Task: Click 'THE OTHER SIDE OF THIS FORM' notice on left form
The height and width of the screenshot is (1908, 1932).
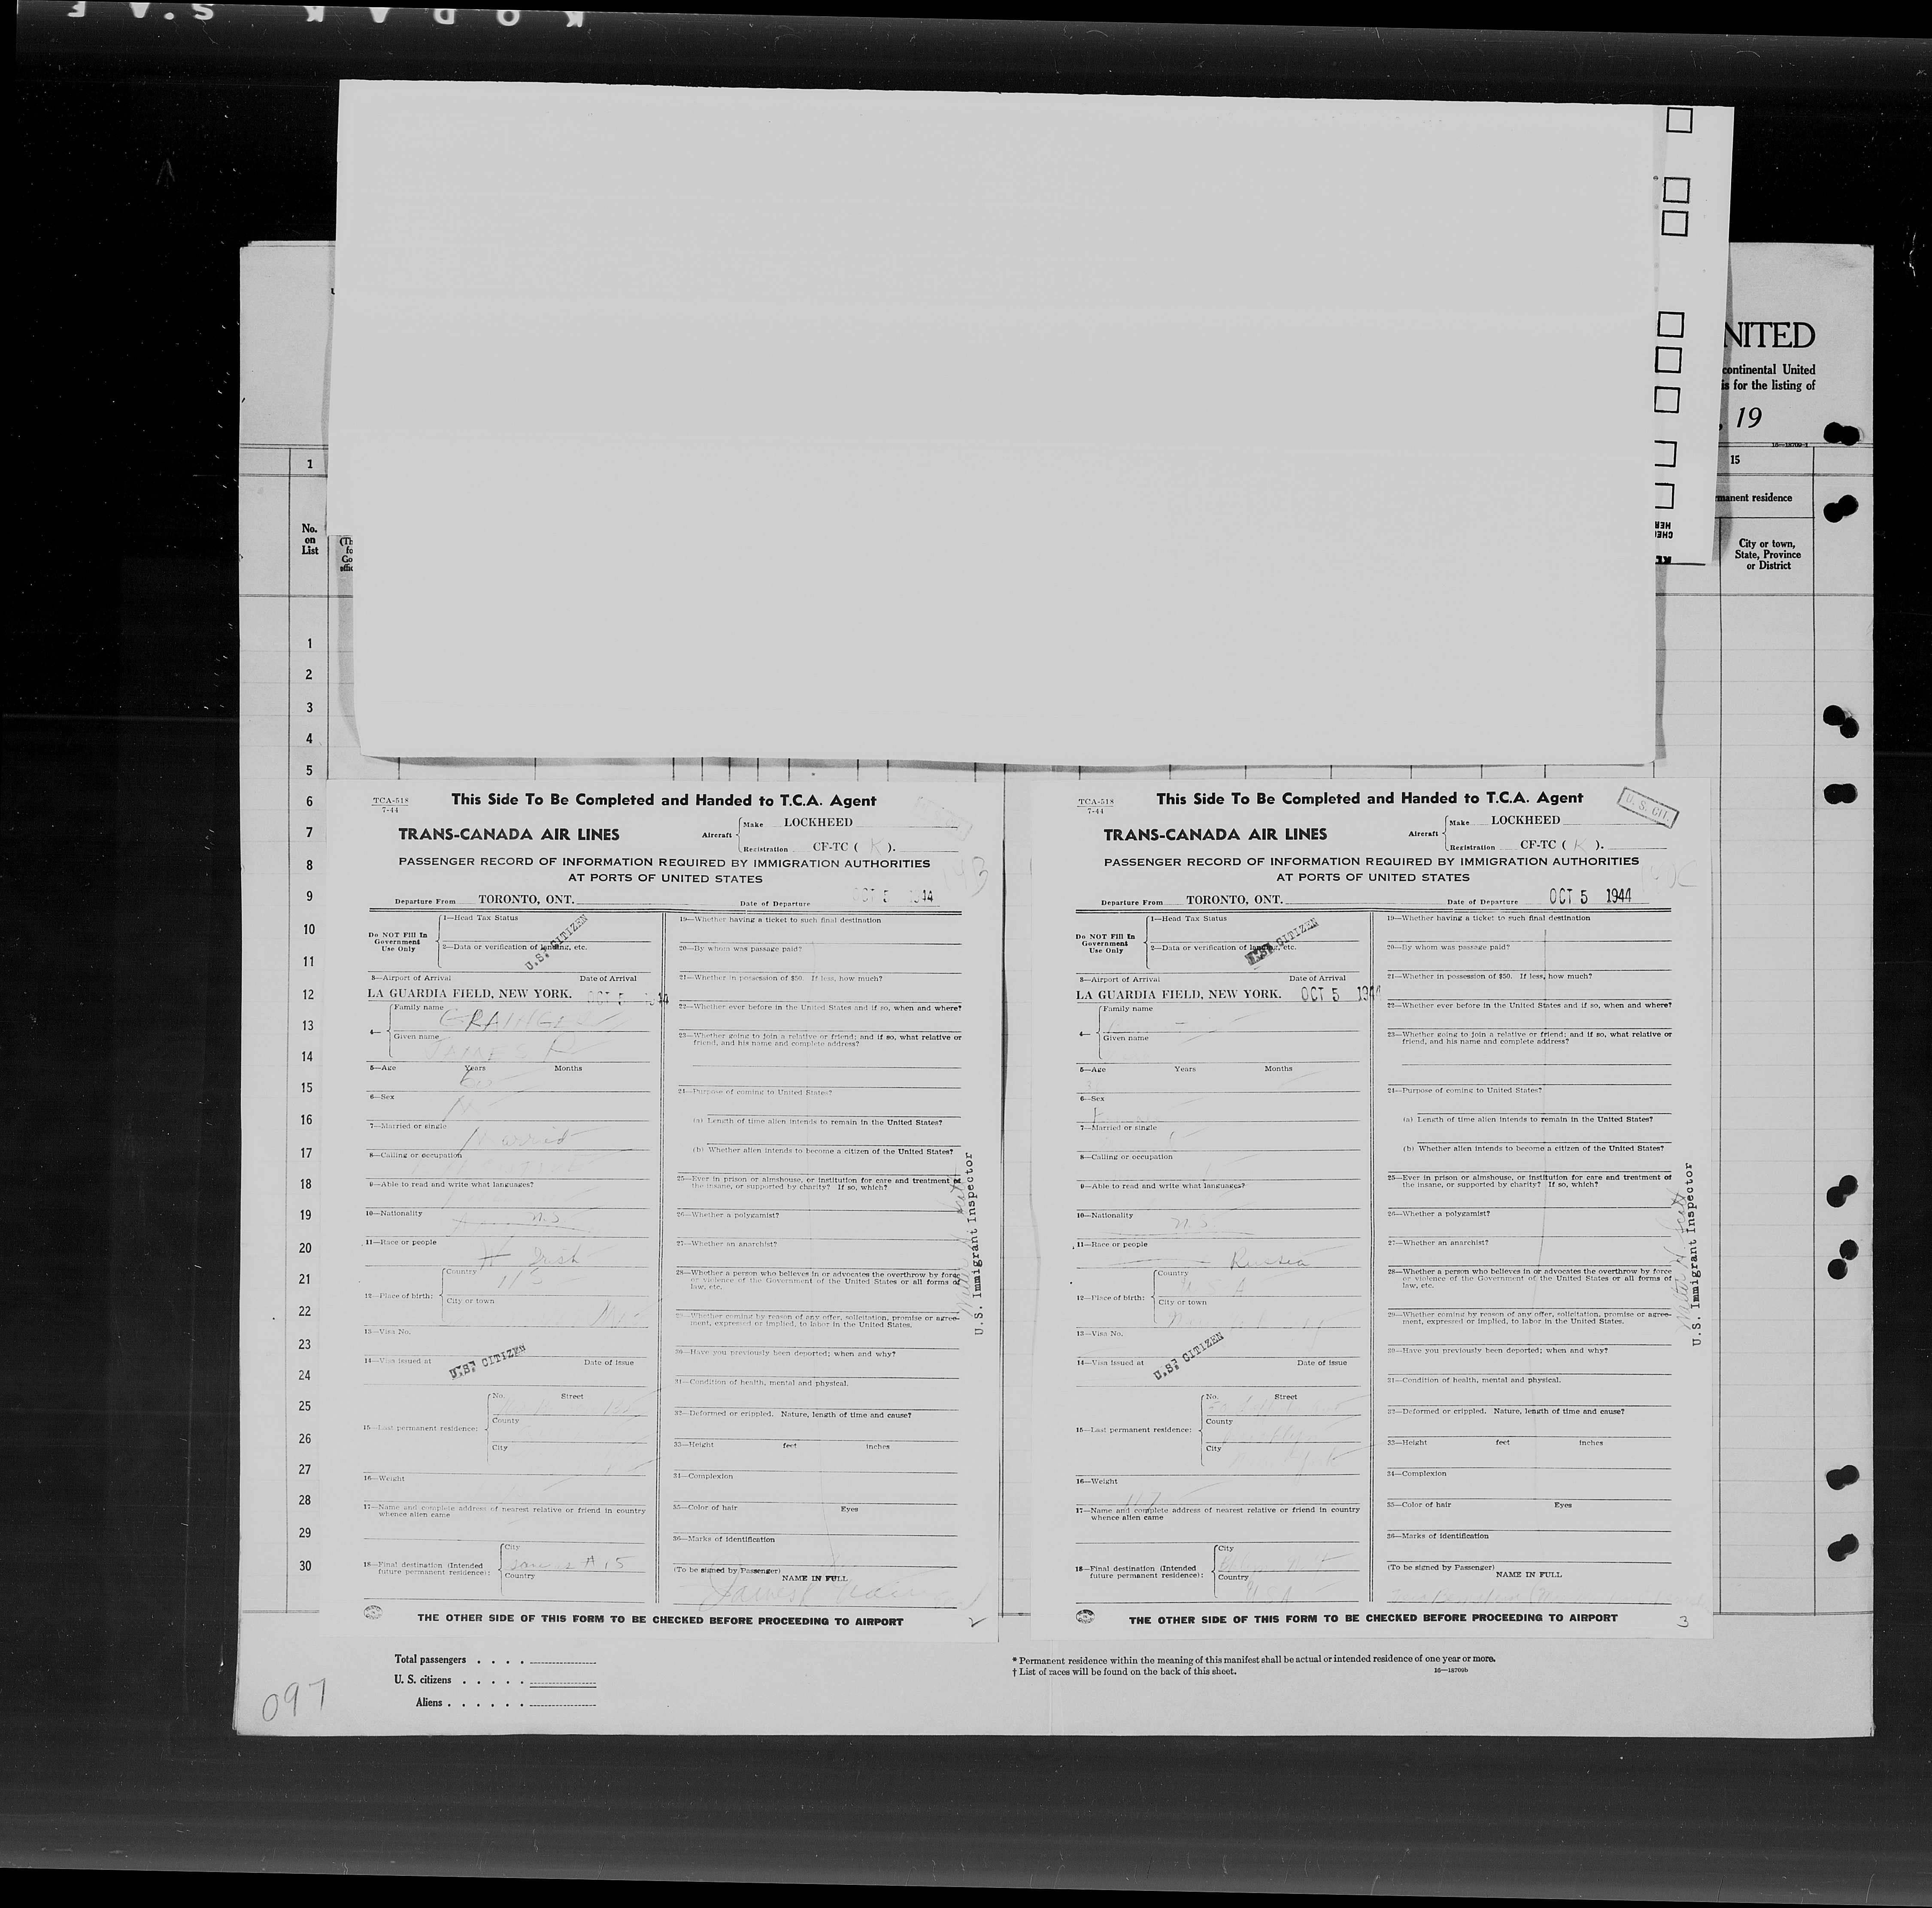Action: 660,1621
